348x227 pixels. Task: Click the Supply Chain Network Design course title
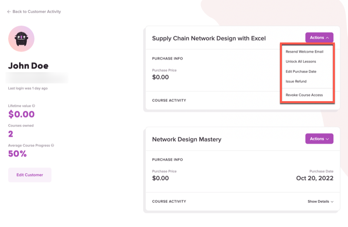click(209, 38)
